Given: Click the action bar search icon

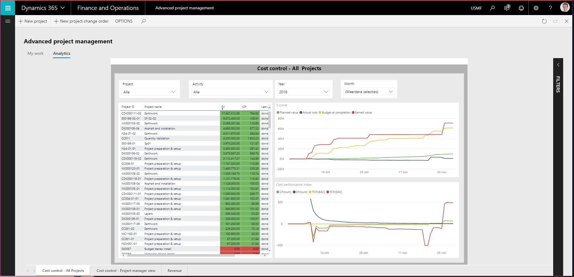Looking at the screenshot, I should point(143,21).
